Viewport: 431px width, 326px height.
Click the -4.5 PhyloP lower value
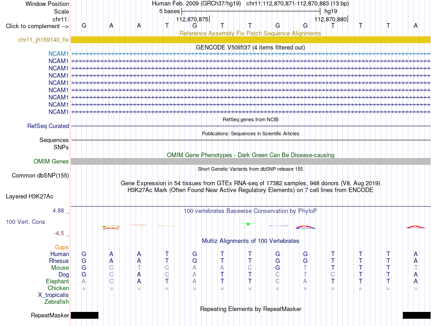click(x=59, y=233)
